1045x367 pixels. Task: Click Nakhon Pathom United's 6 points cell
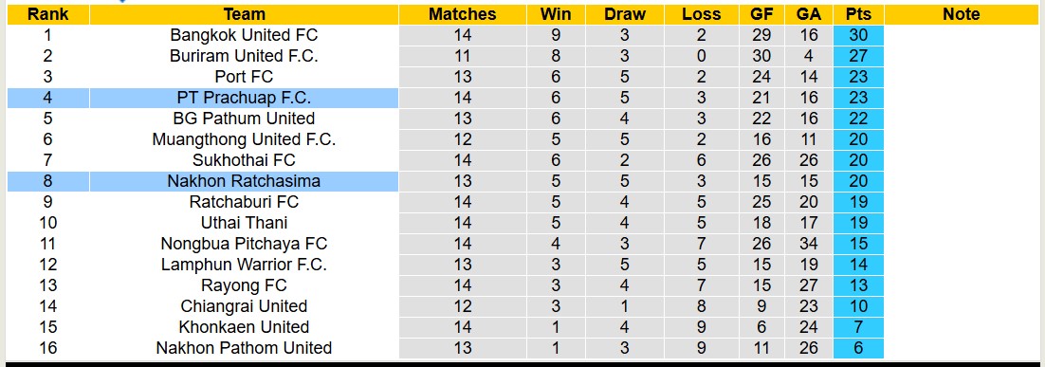coord(858,348)
